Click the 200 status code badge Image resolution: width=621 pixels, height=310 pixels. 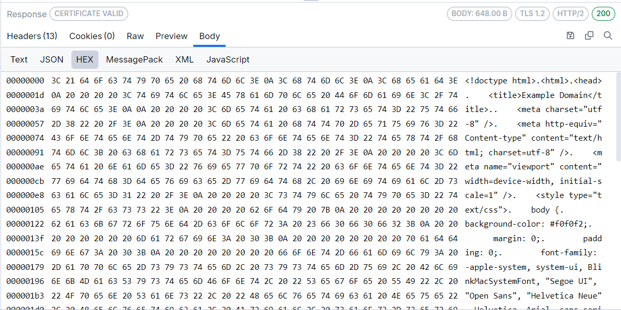[x=603, y=14]
